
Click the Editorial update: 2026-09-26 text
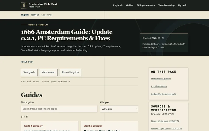pyautogui.click(x=56, y=81)
